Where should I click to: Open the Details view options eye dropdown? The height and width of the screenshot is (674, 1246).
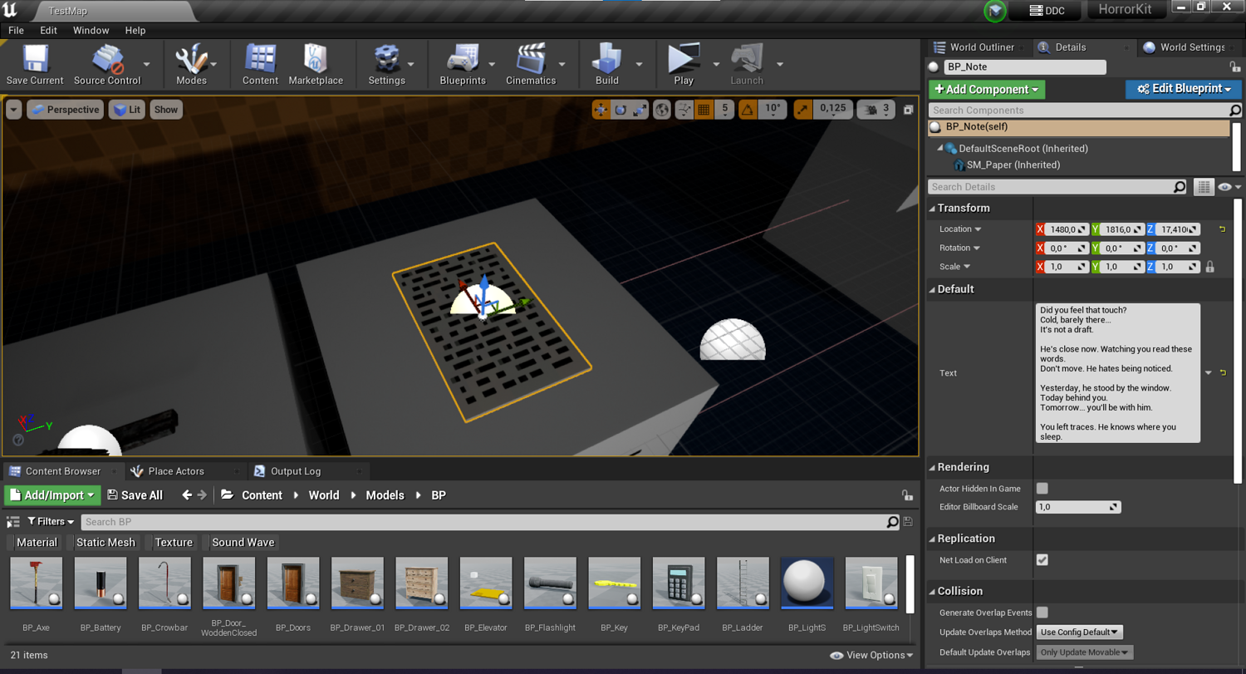coord(1229,187)
